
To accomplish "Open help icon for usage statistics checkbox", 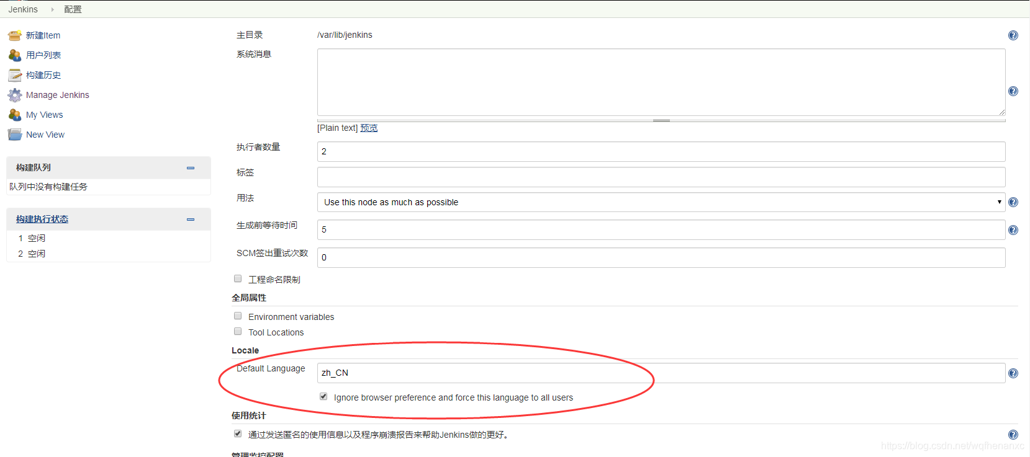I will (x=1013, y=435).
